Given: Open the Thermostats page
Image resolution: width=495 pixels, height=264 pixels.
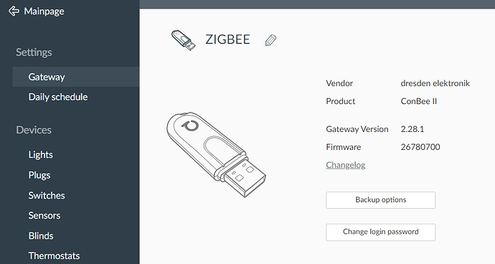Looking at the screenshot, I should point(55,256).
